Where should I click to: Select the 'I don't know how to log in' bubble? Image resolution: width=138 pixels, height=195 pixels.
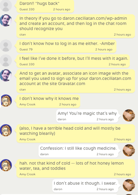pos(67,46)
